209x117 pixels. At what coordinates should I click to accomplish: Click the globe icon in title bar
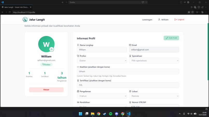click(x=188, y=2)
